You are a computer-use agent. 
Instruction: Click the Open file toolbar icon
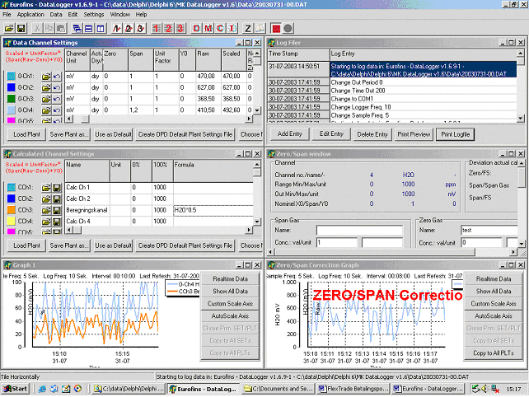tap(9, 28)
